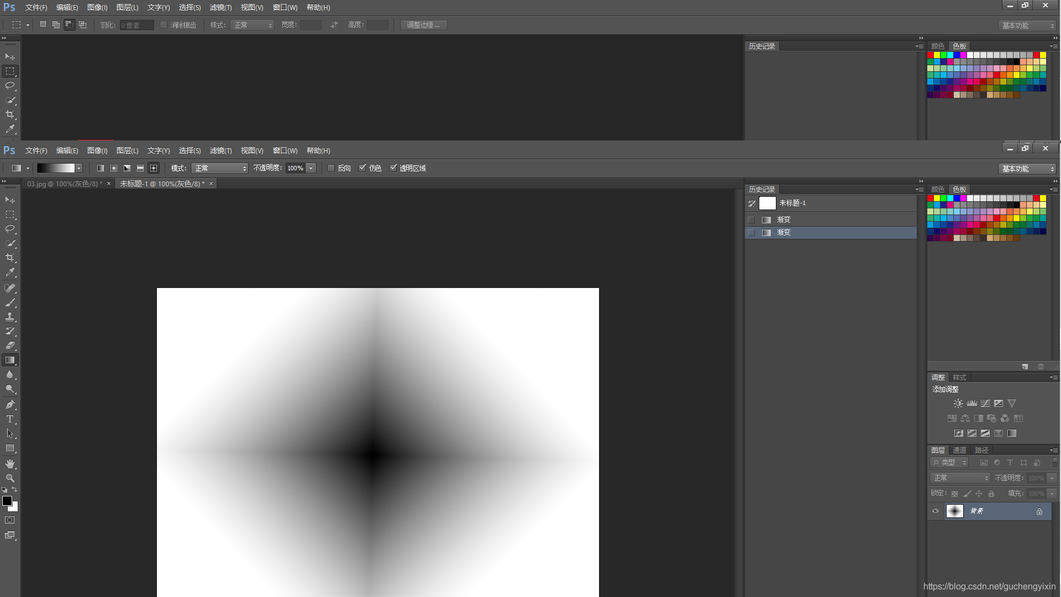Click the new swatch button in swatches panel

click(1025, 366)
